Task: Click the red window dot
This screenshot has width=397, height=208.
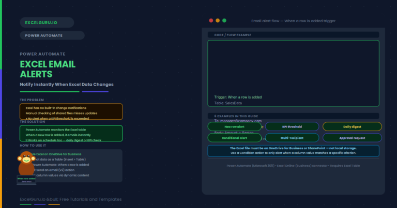Action: click(211, 21)
